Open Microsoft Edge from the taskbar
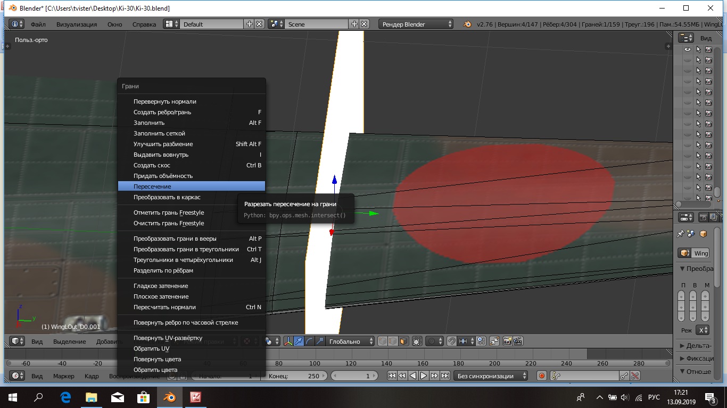The width and height of the screenshot is (727, 408). point(65,397)
